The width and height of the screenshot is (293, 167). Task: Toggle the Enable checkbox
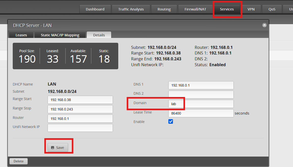pyautogui.click(x=171, y=121)
